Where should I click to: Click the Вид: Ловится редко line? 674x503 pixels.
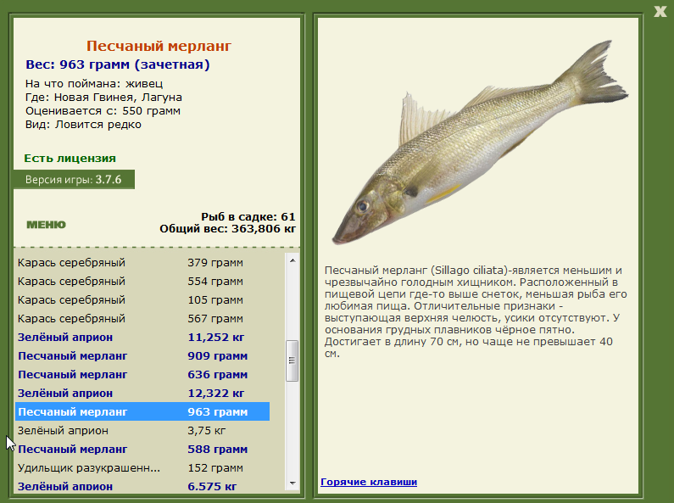(83, 125)
